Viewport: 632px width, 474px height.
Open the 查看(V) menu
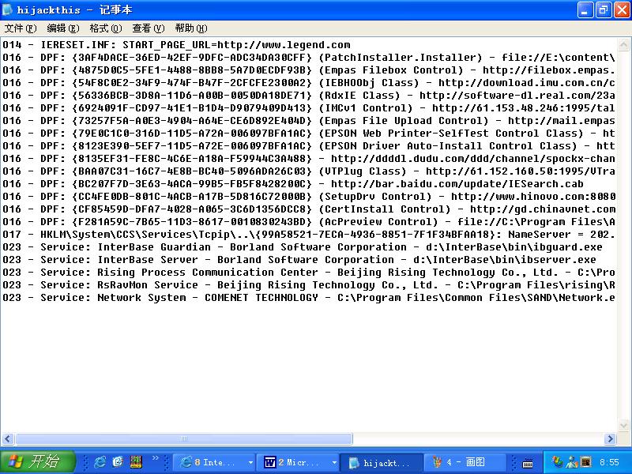(x=149, y=28)
